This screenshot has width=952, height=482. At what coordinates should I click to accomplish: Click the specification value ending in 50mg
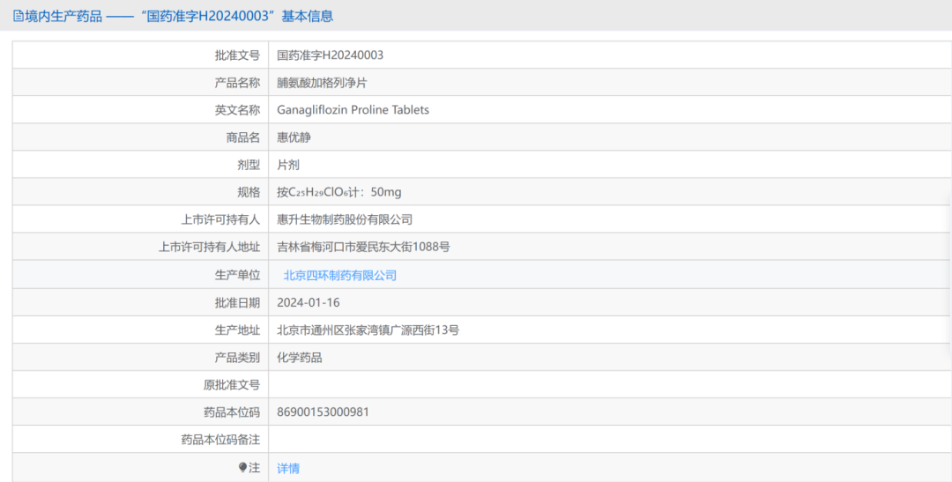point(338,192)
